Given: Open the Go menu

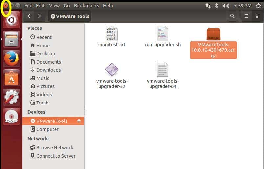Looking at the screenshot, I should coord(67,6).
